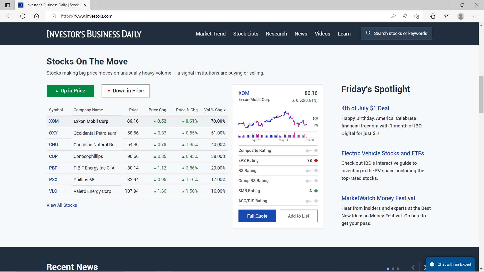484x272 pixels.
Task: Open the browser rewards trophy icon
Action: 446,16
